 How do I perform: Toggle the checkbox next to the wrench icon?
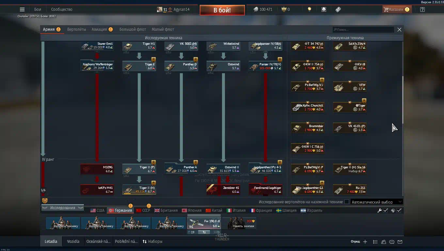[x=386, y=210]
